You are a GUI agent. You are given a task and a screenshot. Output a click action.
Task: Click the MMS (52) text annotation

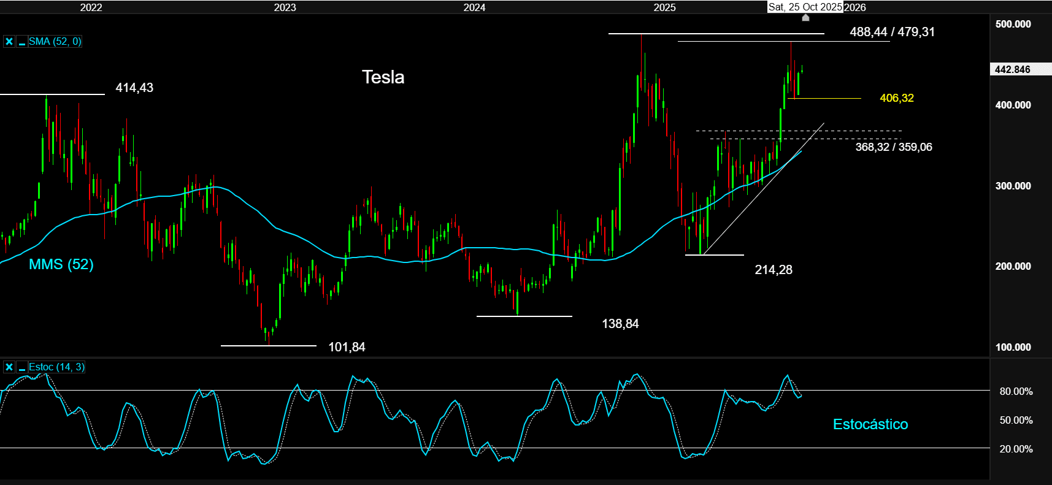coord(61,264)
